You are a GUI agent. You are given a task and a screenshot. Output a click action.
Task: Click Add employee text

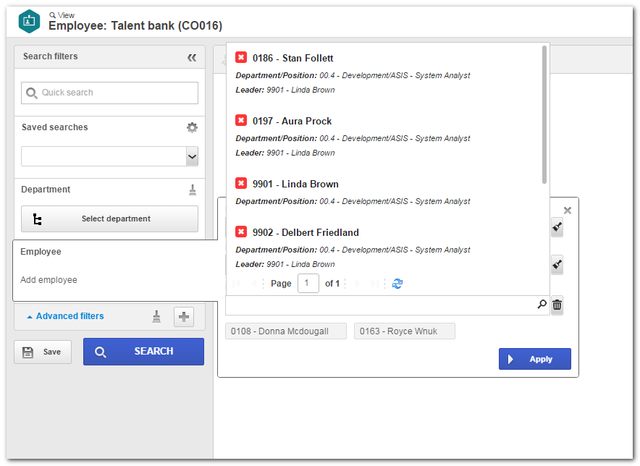49,280
